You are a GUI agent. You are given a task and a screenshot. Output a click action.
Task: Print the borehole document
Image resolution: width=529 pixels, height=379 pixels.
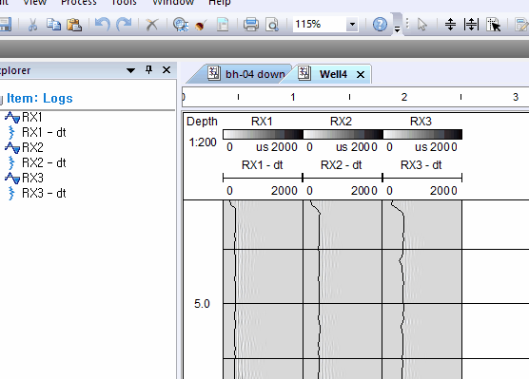[x=251, y=25]
